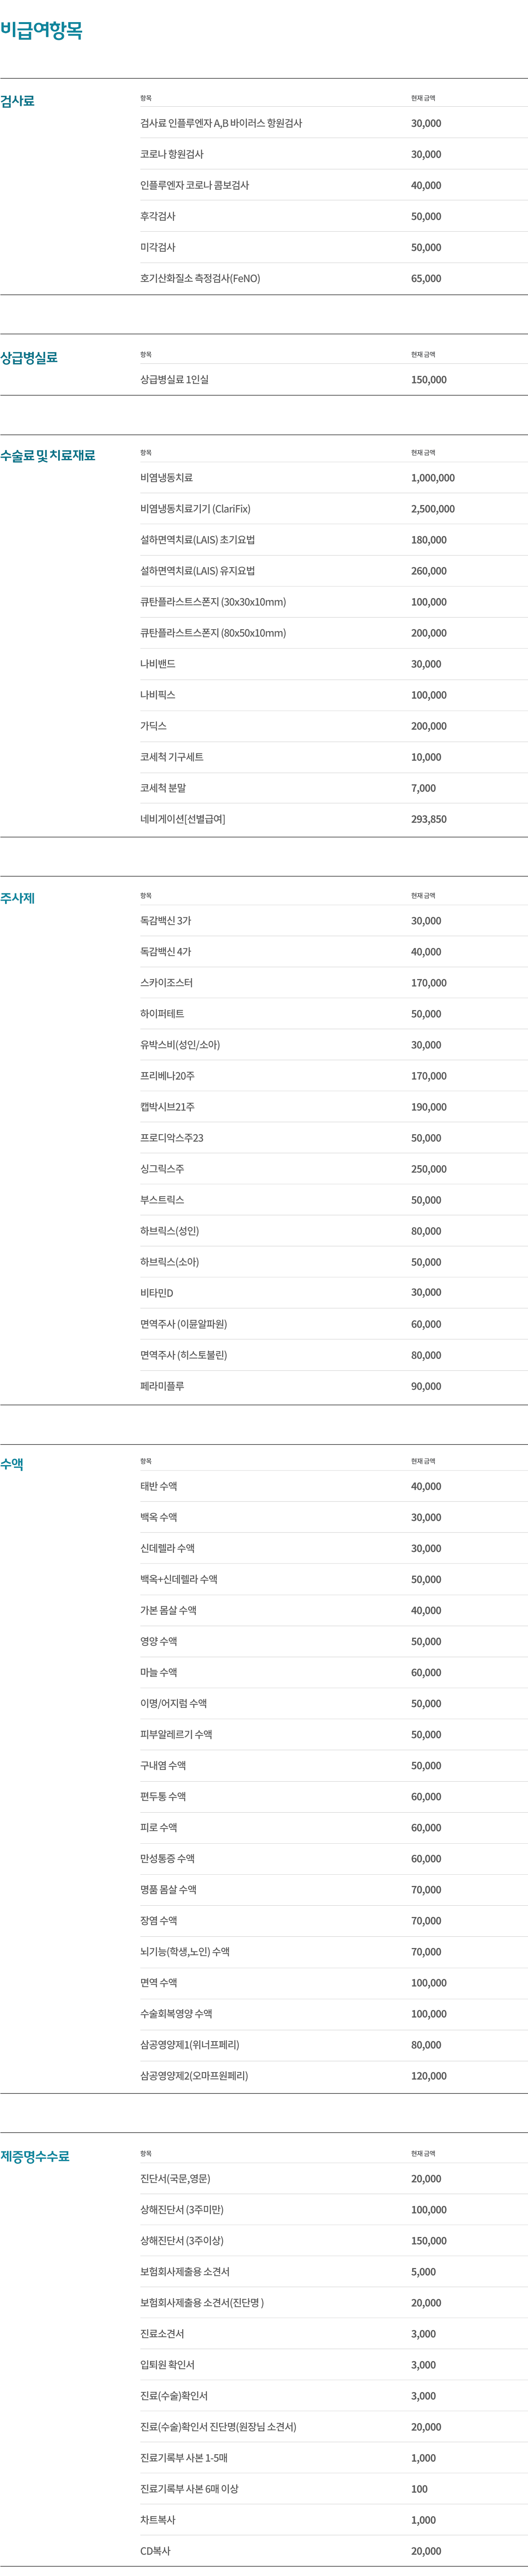Click '독감백신 3가' item
The width and height of the screenshot is (528, 2576).
[x=166, y=921]
